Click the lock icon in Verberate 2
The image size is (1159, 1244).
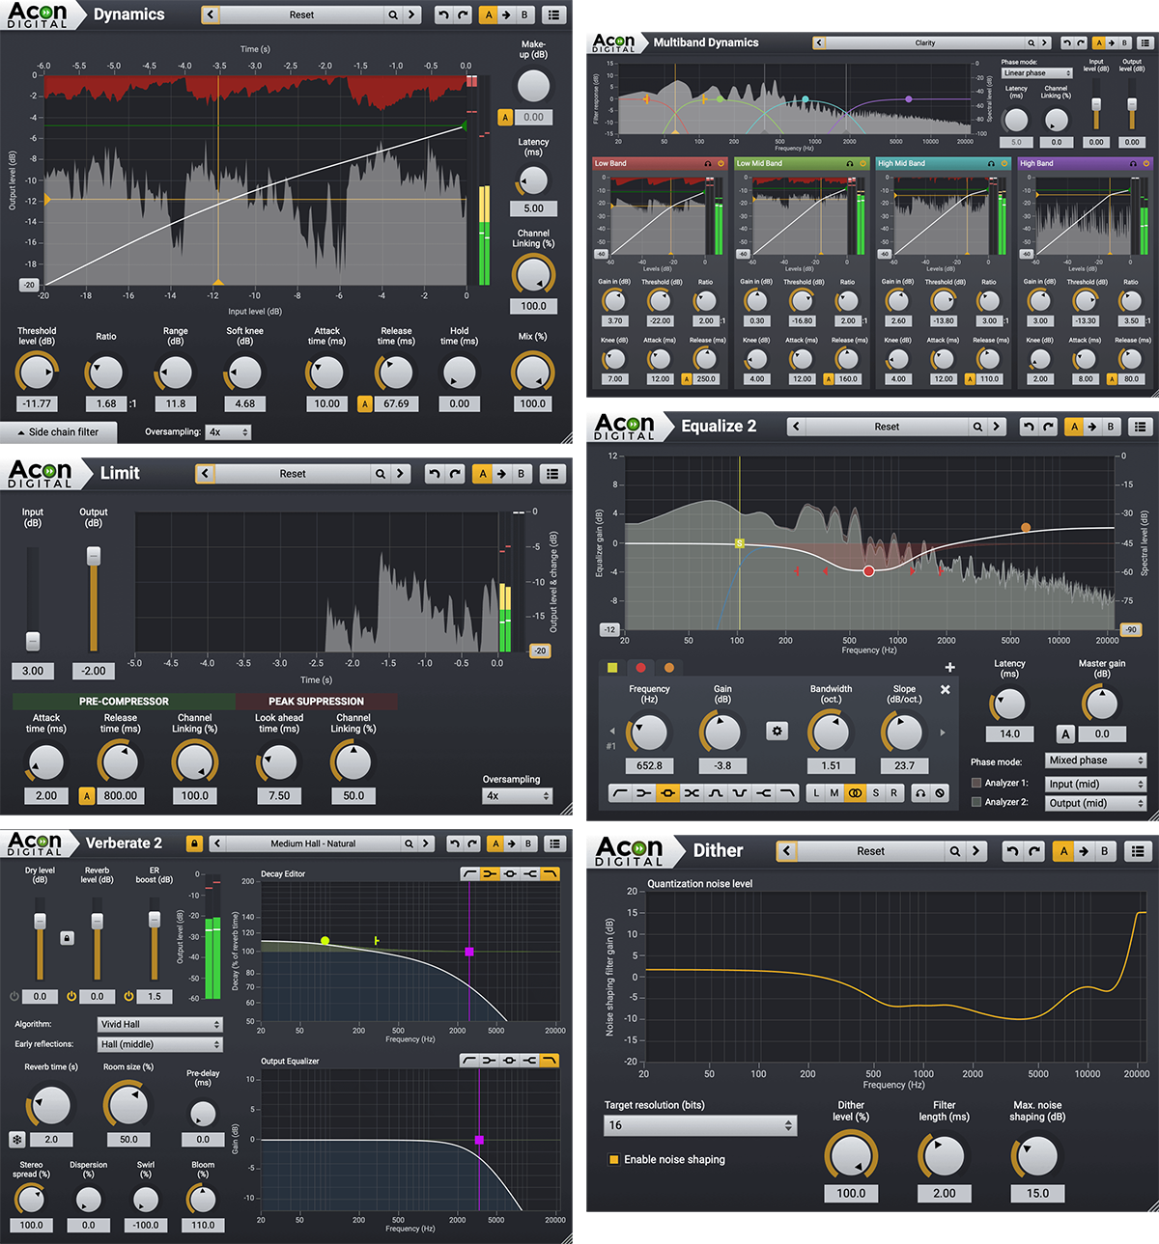click(x=194, y=843)
